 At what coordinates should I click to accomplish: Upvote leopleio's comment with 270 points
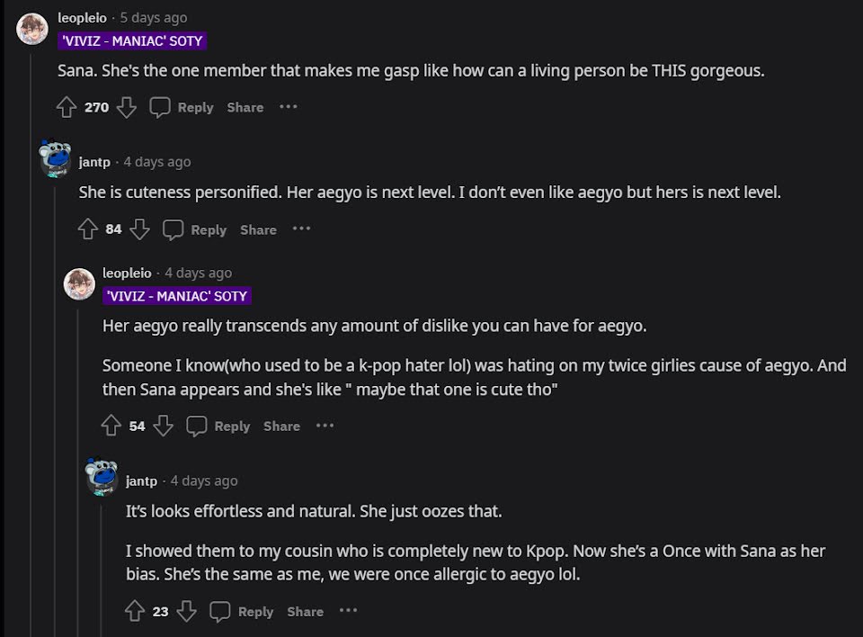67,108
